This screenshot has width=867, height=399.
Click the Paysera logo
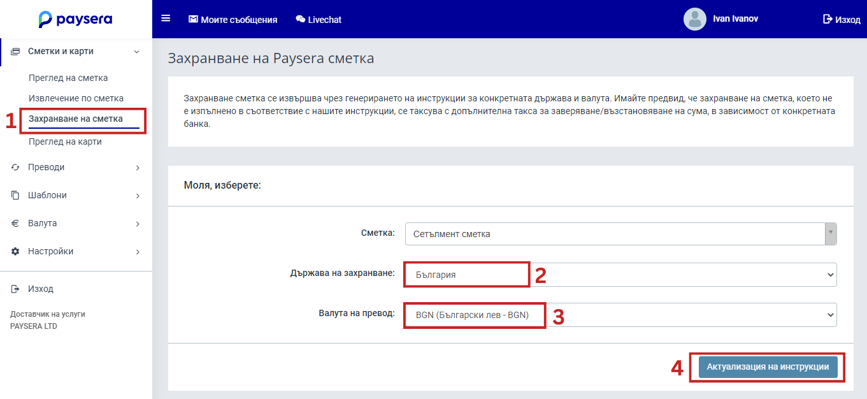tap(75, 19)
